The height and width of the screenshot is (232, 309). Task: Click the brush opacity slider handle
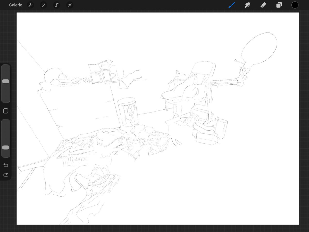point(6,148)
